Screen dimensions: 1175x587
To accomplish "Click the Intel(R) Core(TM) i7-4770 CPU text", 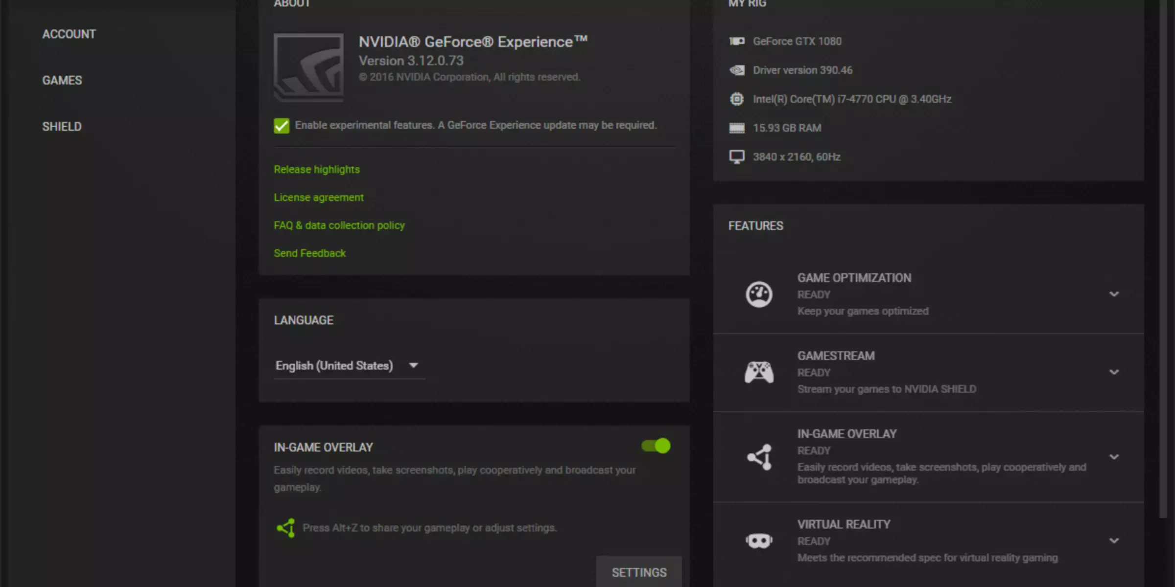I will [852, 99].
